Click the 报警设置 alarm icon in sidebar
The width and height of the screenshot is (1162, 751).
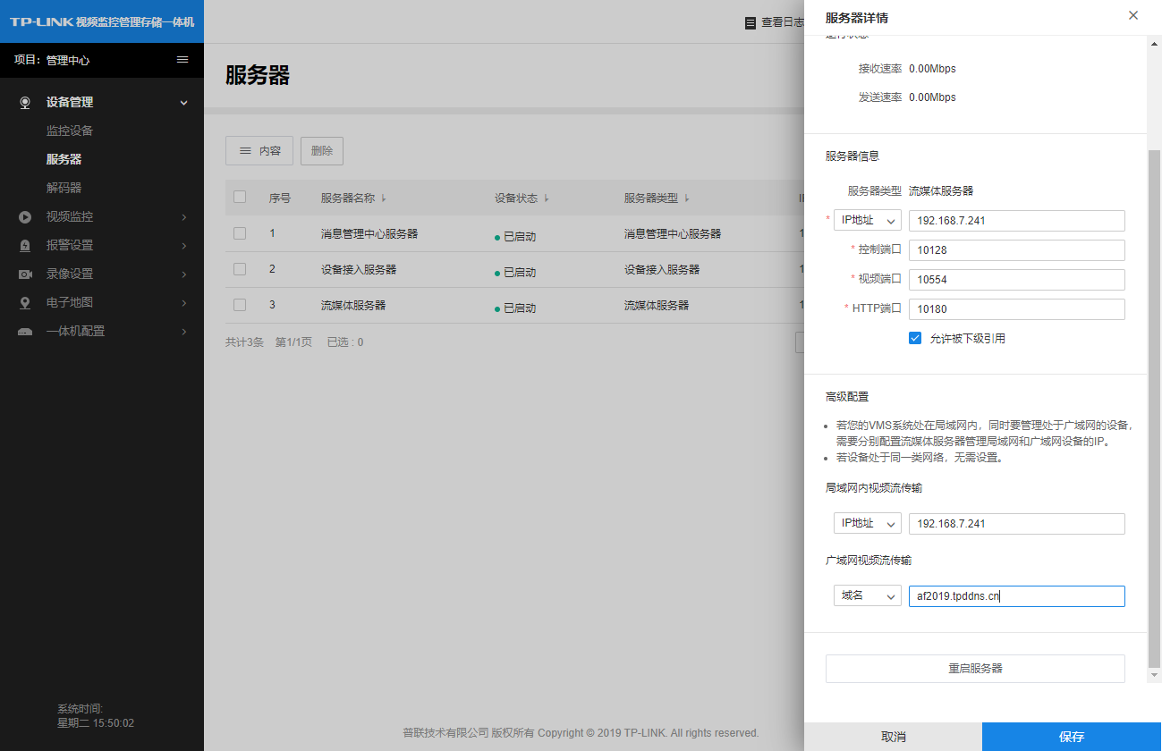25,246
